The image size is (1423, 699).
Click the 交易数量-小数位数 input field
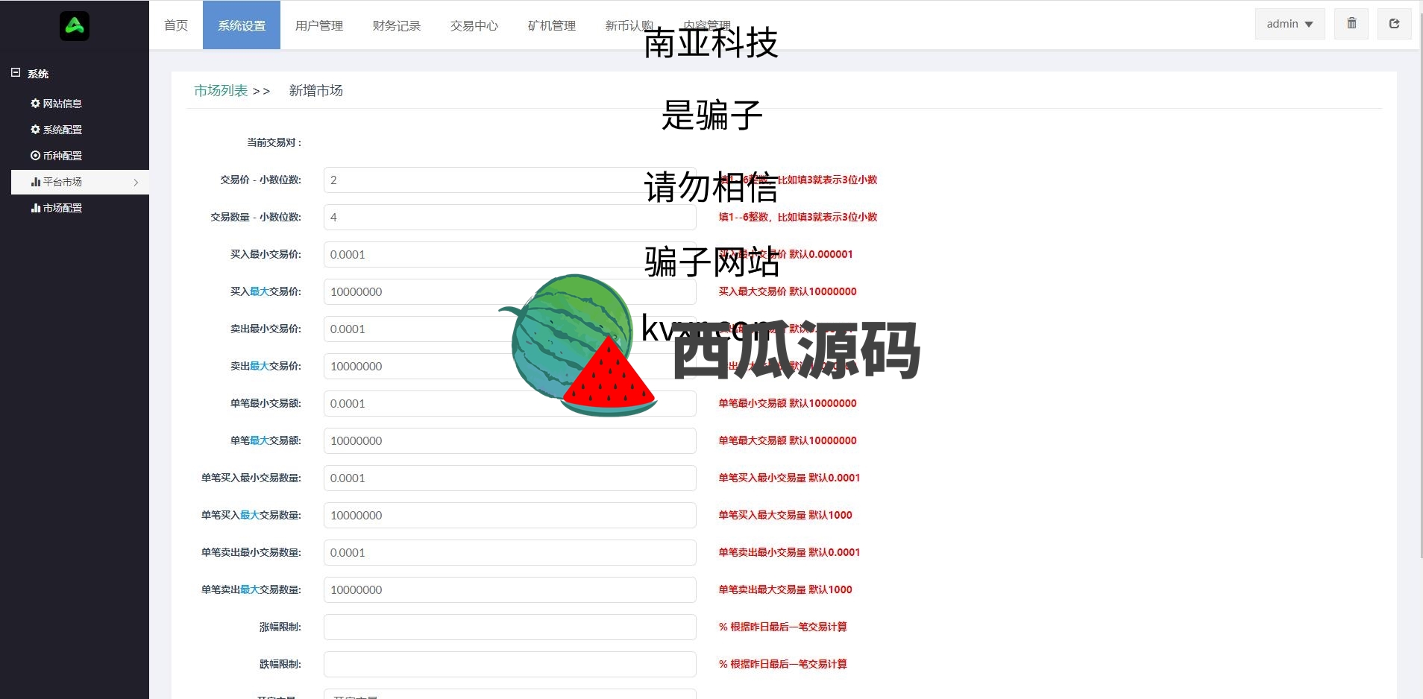[510, 217]
